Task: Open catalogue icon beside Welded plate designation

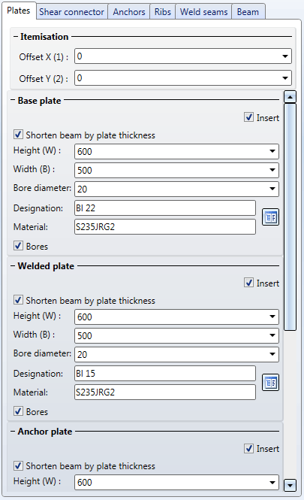Action: pos(270,383)
